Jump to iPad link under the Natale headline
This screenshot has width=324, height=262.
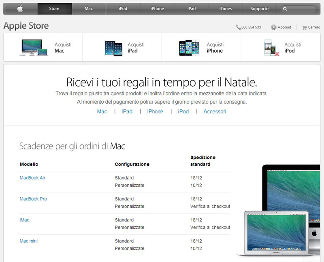click(x=127, y=112)
